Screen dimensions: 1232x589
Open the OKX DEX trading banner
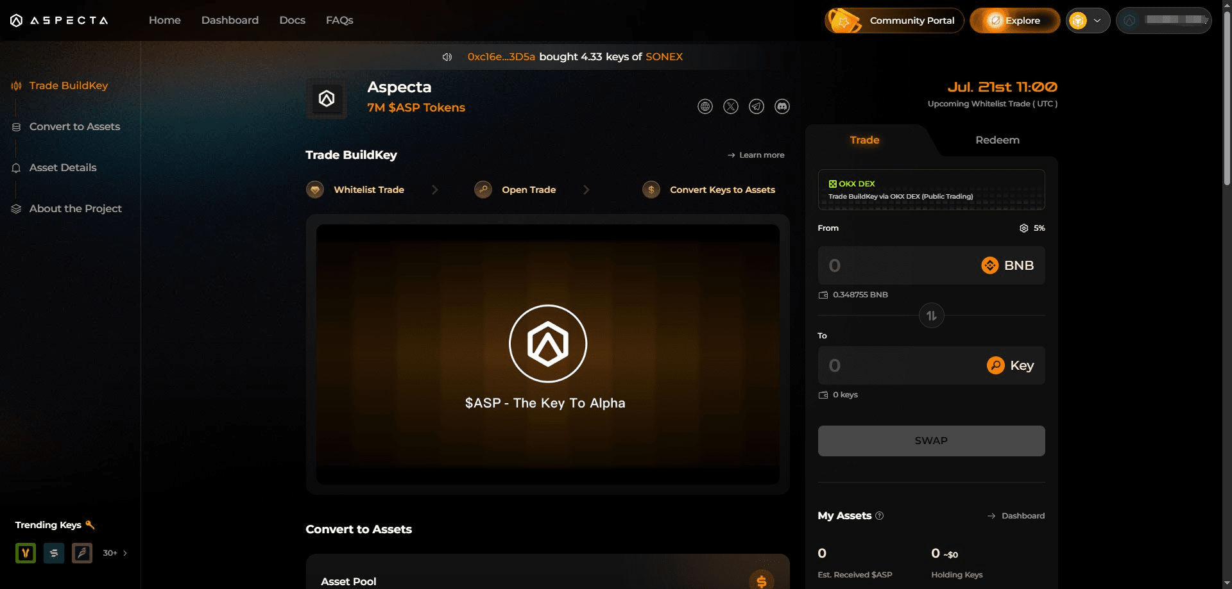[932, 190]
